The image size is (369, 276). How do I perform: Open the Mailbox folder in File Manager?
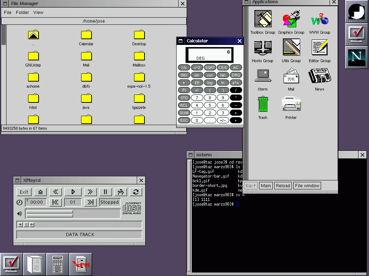139,57
